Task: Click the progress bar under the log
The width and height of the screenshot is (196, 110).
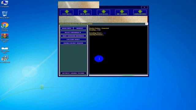Action: (x=119, y=75)
